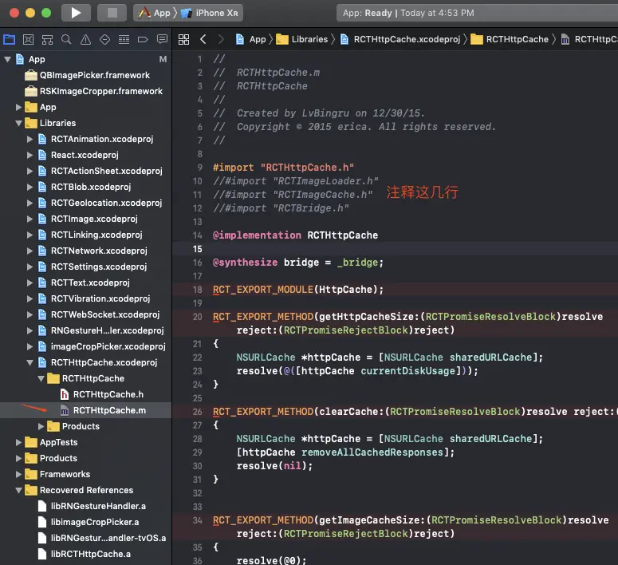618x565 pixels.
Task: Expand the Products folder under RCTHttpCache
Action: [41, 426]
